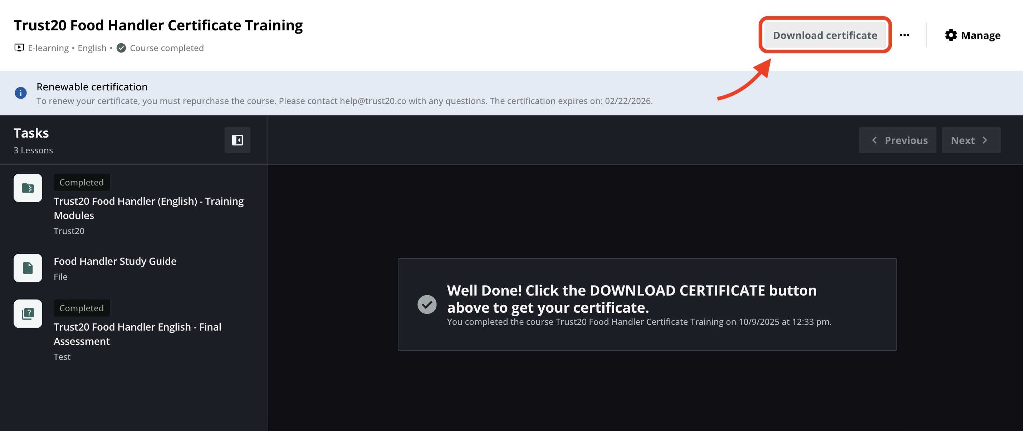The height and width of the screenshot is (431, 1023).
Task: Click the Manage gear icon
Action: click(951, 35)
